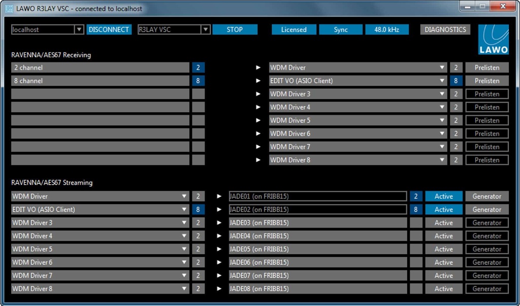Click channel count 8 beside 8 channel stream
Screen dimensions: 520x306
pyautogui.click(x=199, y=81)
